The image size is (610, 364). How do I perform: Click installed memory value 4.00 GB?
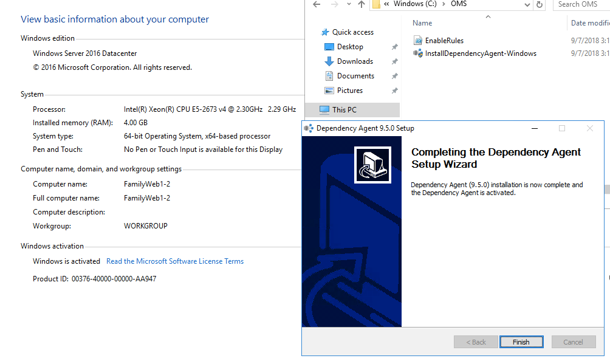pyautogui.click(x=135, y=123)
